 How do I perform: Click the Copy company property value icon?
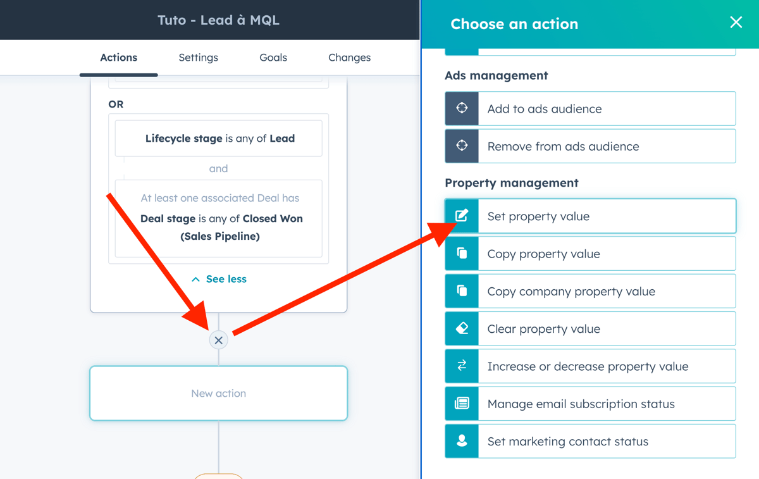click(462, 291)
